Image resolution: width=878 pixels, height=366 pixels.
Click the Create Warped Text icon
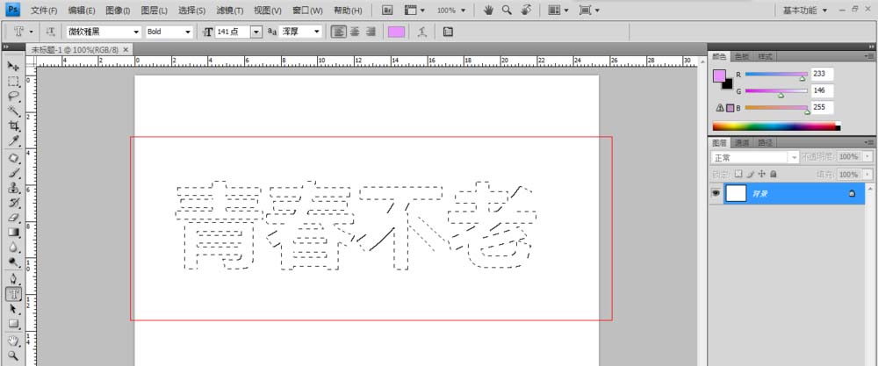tap(422, 32)
